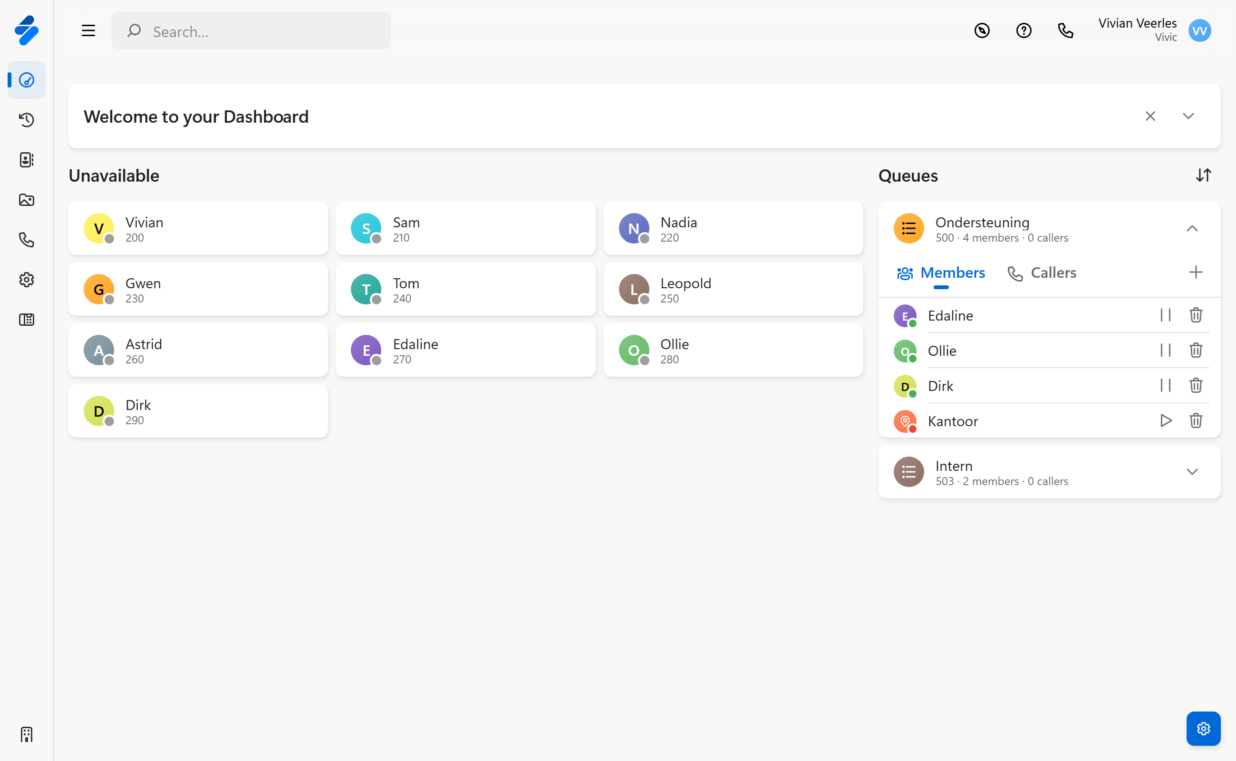Click the blue dashboard settings button

pos(1203,728)
